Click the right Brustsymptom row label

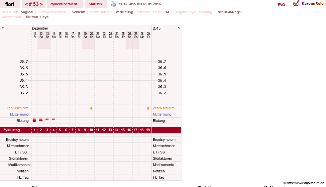pos(164,140)
